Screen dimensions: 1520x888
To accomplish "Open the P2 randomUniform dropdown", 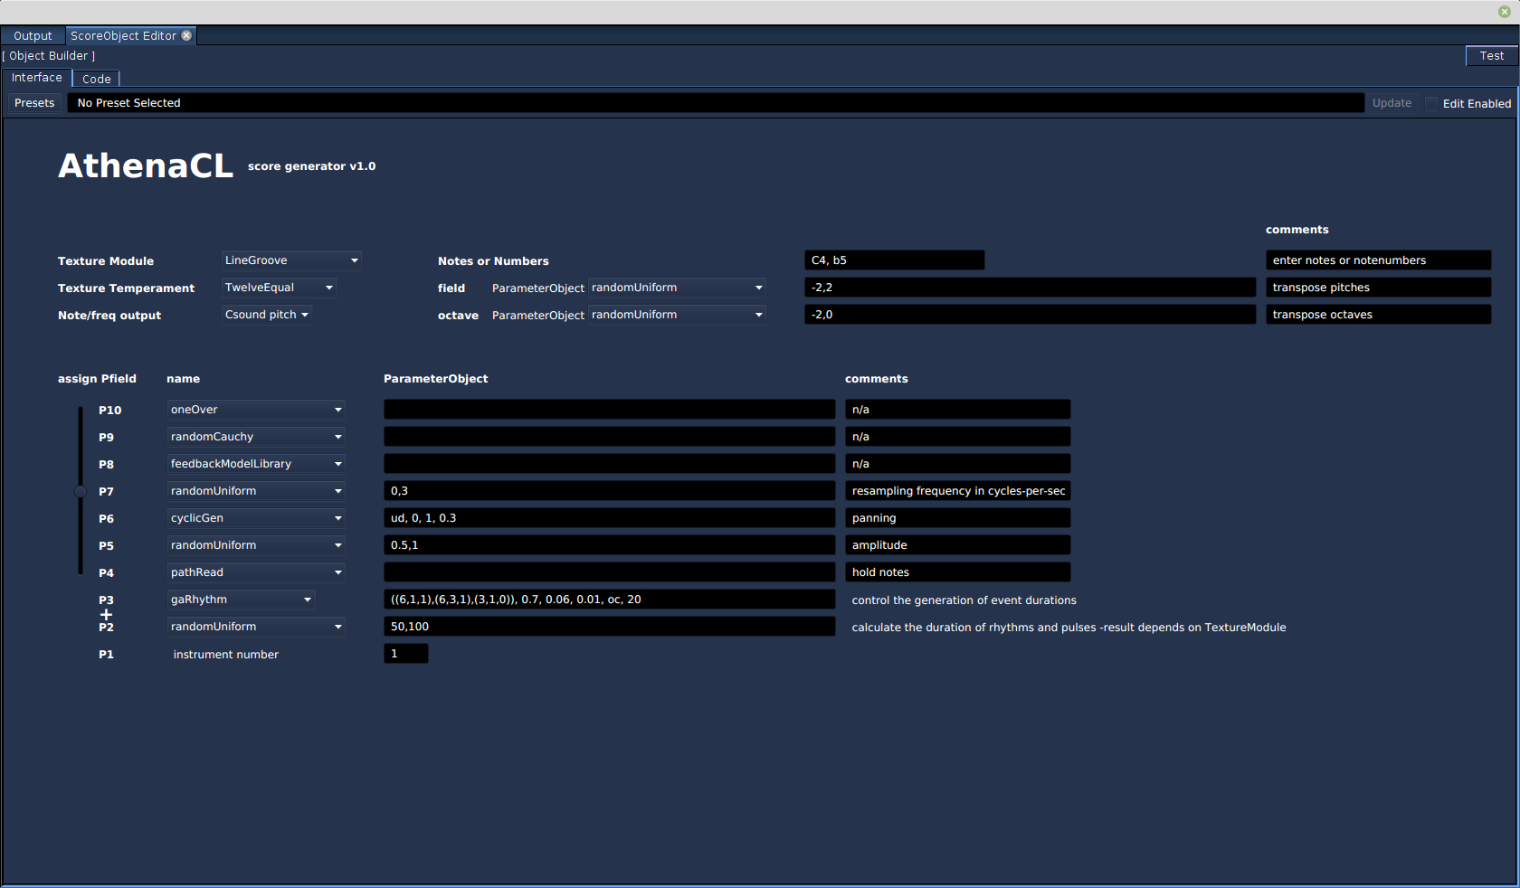I will point(256,627).
